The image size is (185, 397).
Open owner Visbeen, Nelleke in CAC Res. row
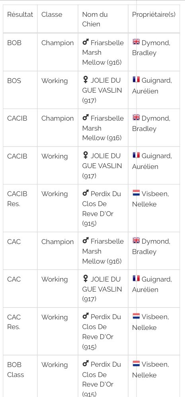coord(150,322)
